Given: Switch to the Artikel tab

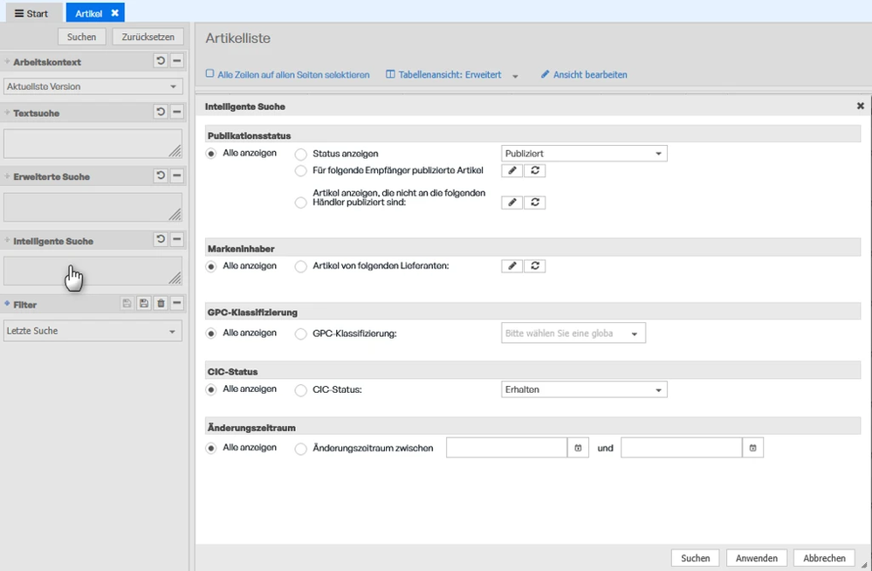Looking at the screenshot, I should [x=95, y=13].
